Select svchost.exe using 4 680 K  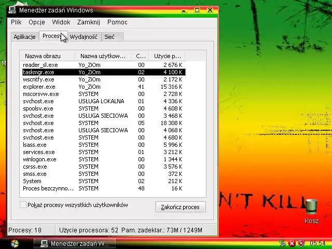click(x=104, y=137)
